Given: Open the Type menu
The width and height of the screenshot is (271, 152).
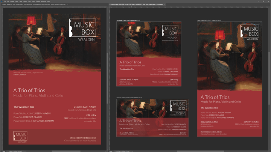Looking at the screenshot, I should tap(21, 1).
